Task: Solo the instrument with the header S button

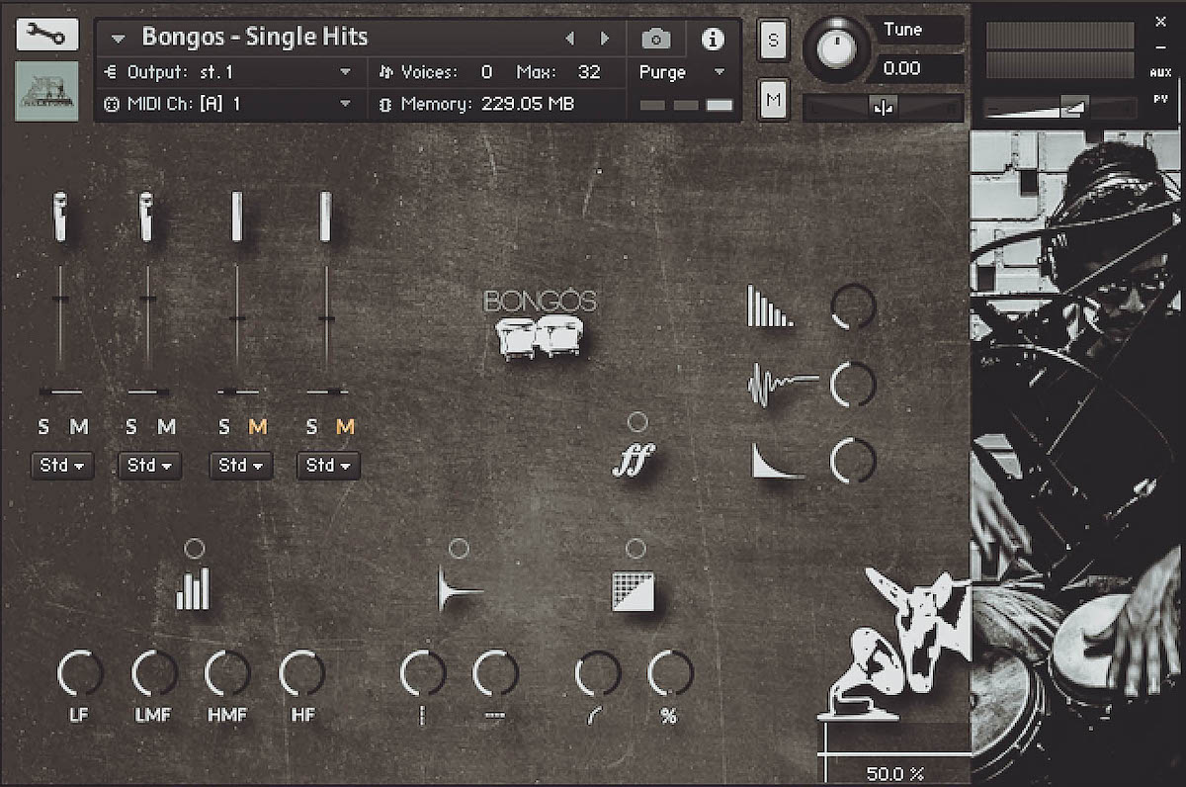Action: [773, 41]
